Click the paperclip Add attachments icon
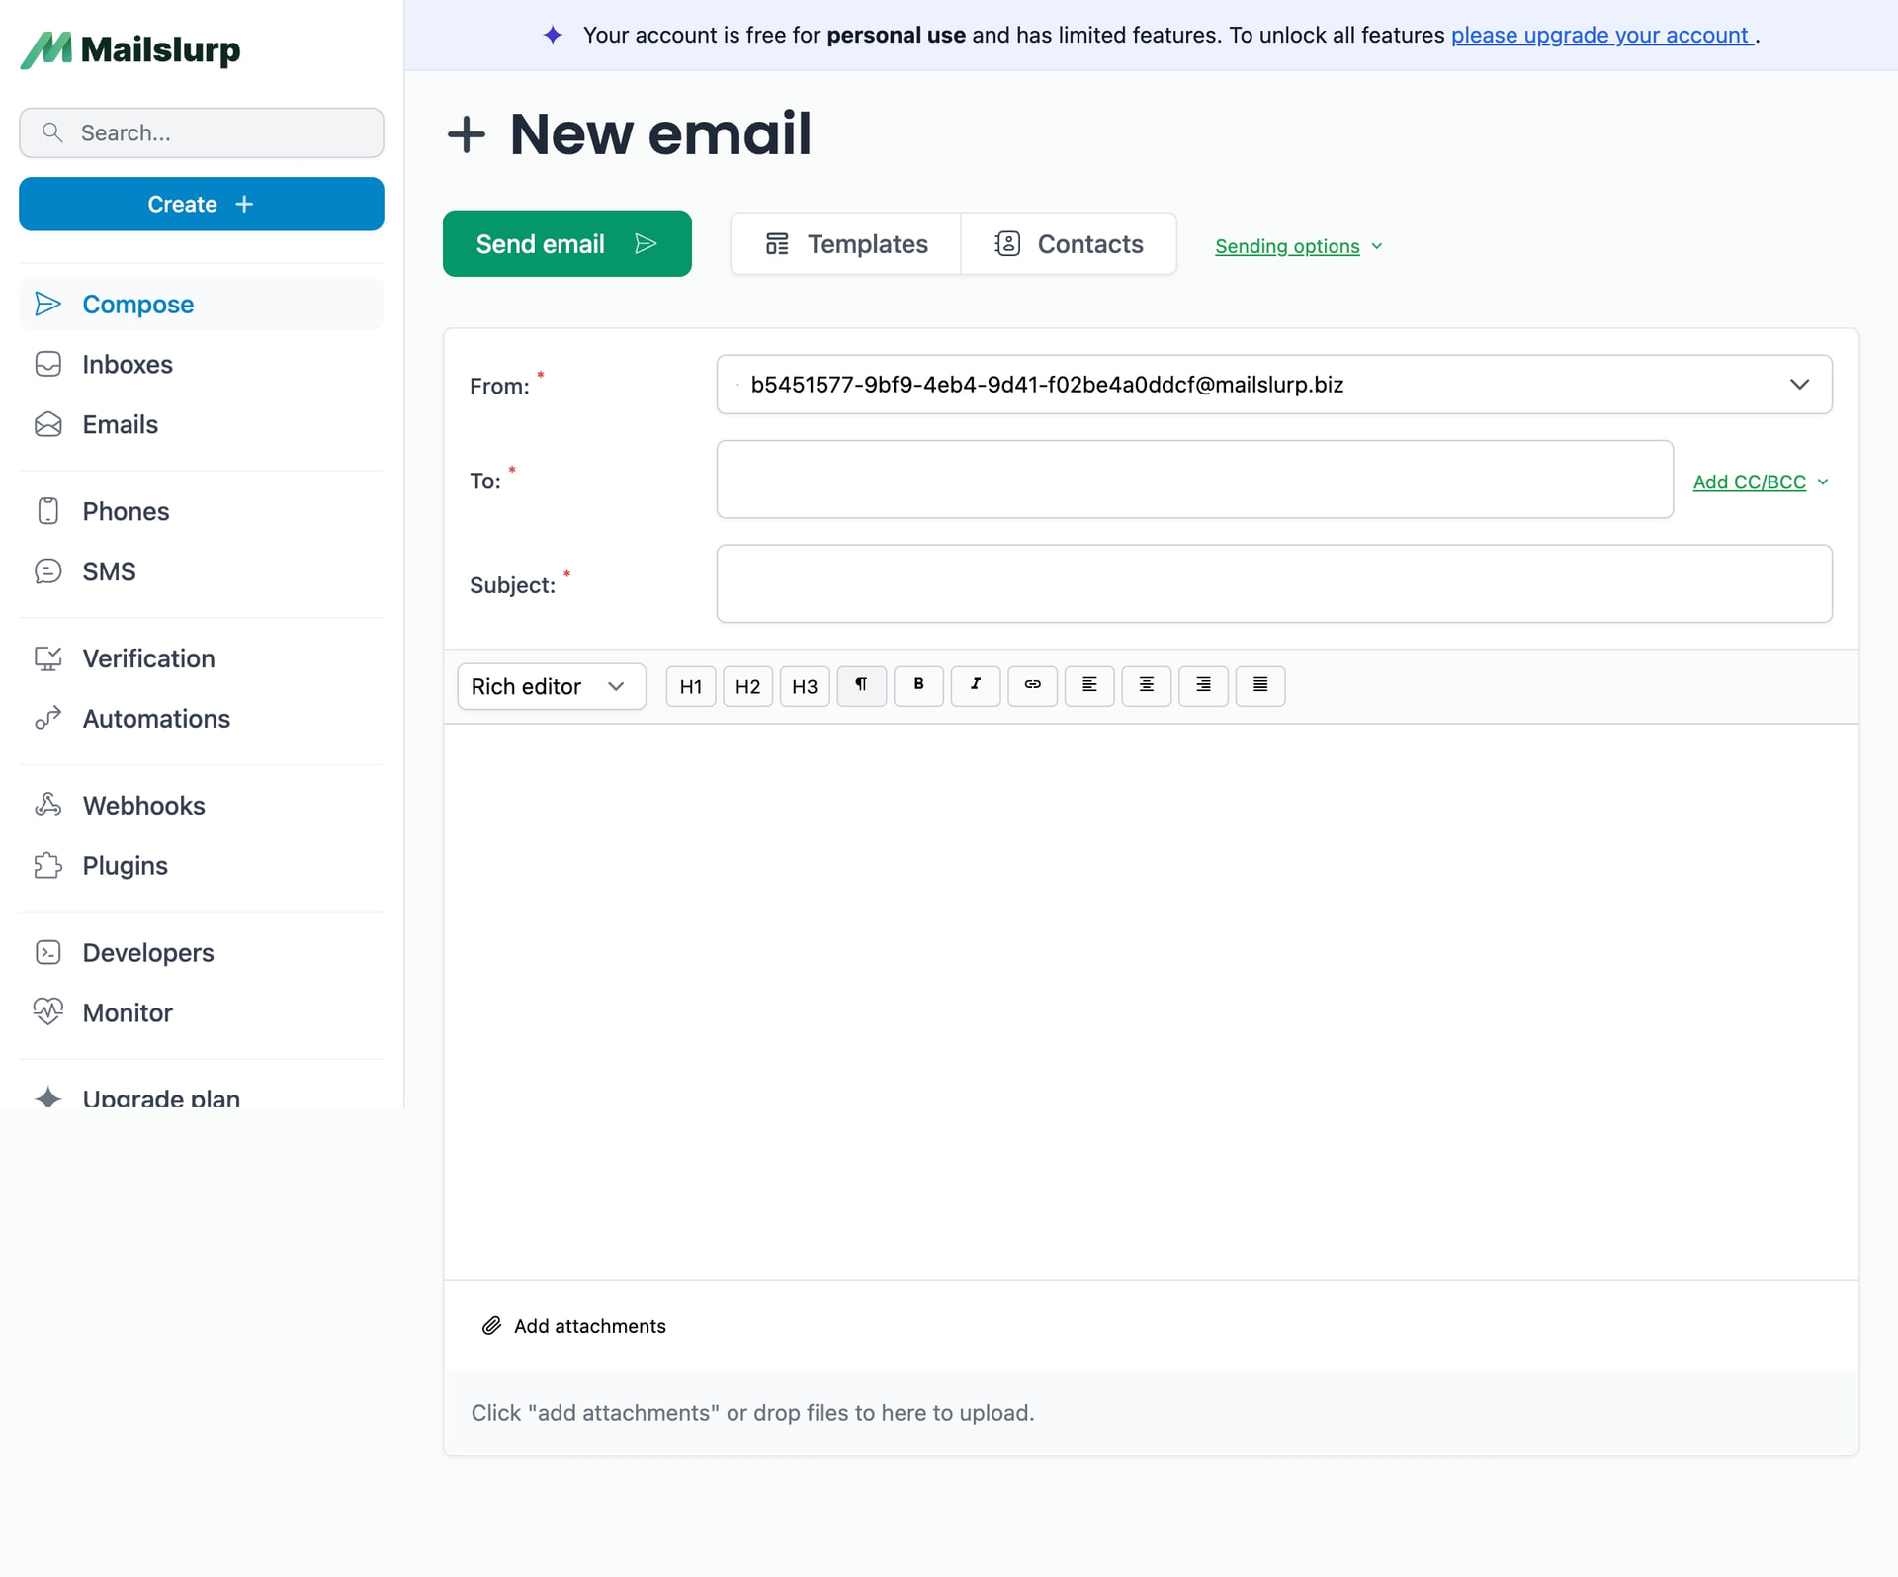Viewport: 1898px width, 1577px height. click(x=491, y=1326)
